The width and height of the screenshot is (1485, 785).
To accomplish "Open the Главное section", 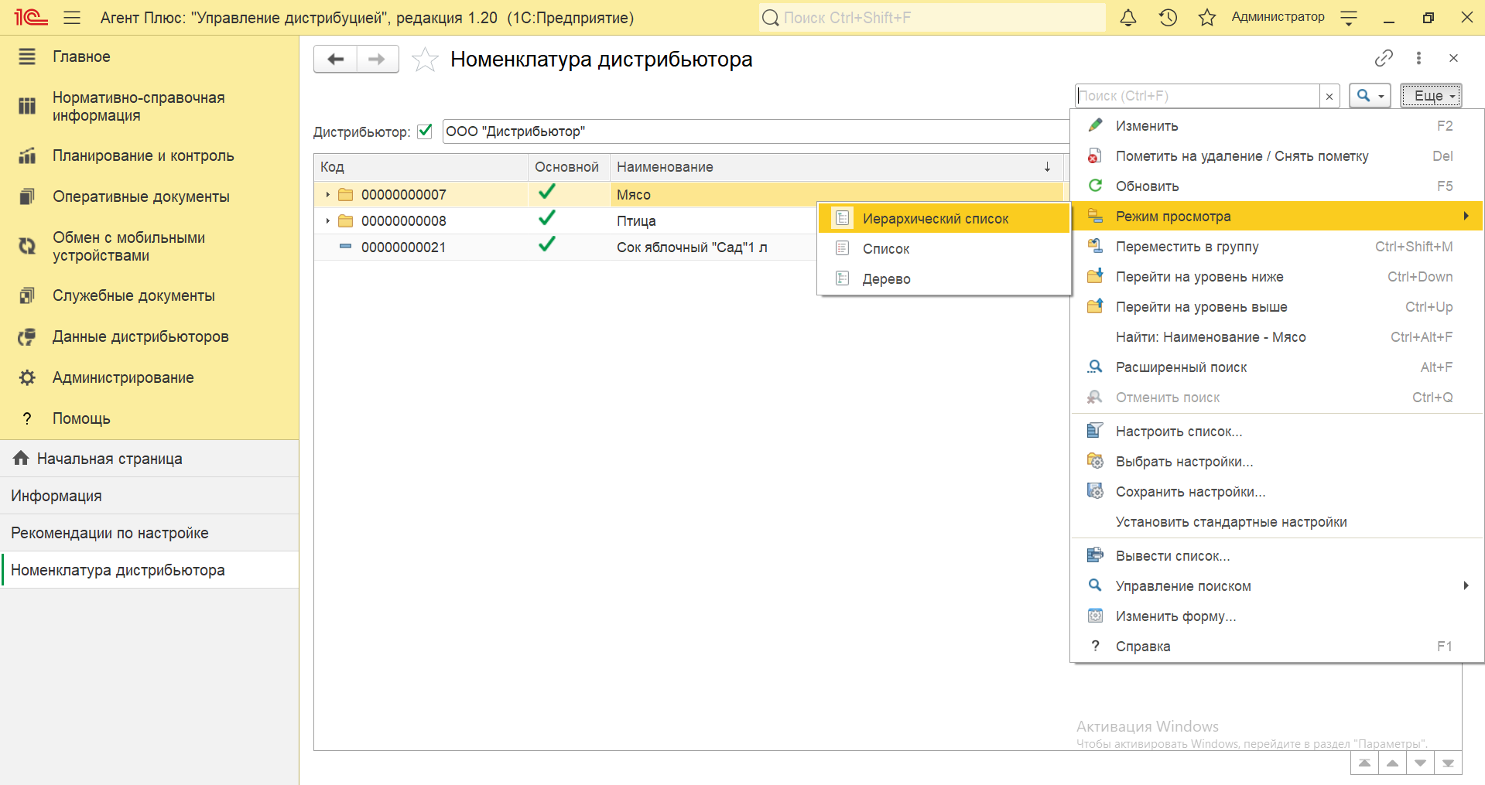I will tap(149, 56).
